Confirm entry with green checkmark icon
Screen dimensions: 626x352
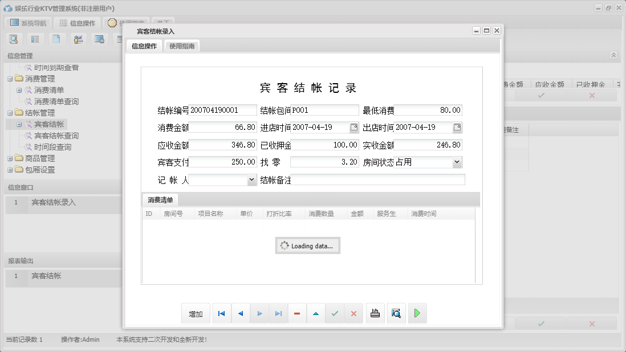335,313
